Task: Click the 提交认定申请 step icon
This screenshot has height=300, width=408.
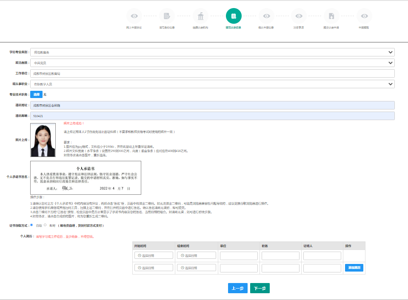Action: (x=331, y=16)
